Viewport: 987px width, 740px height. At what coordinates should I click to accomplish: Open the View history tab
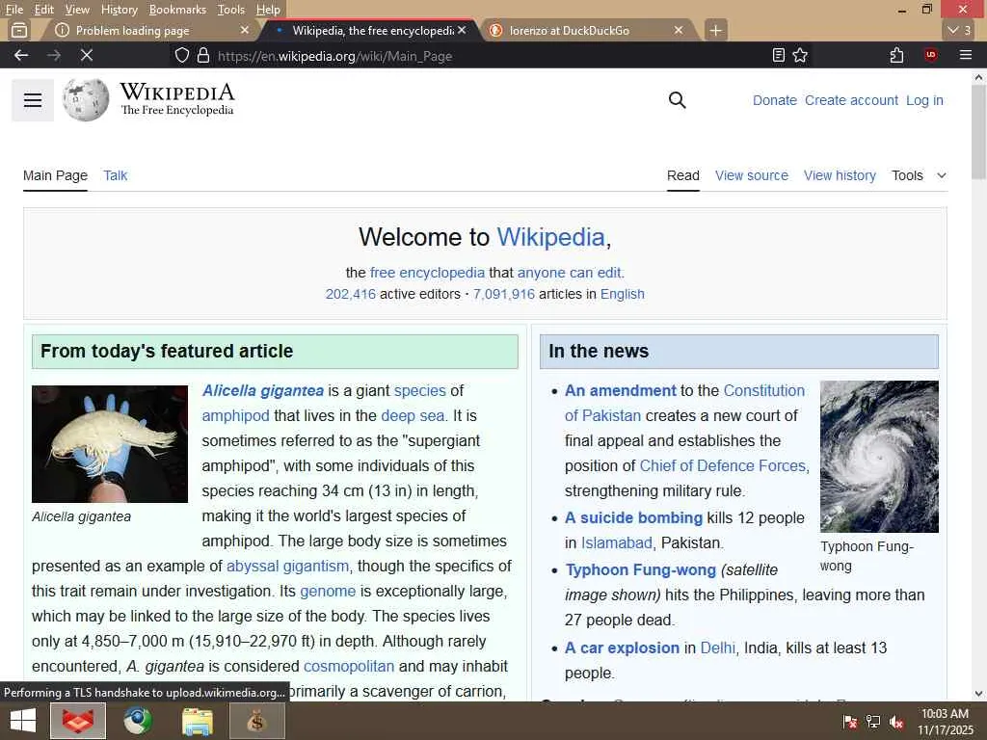point(840,175)
